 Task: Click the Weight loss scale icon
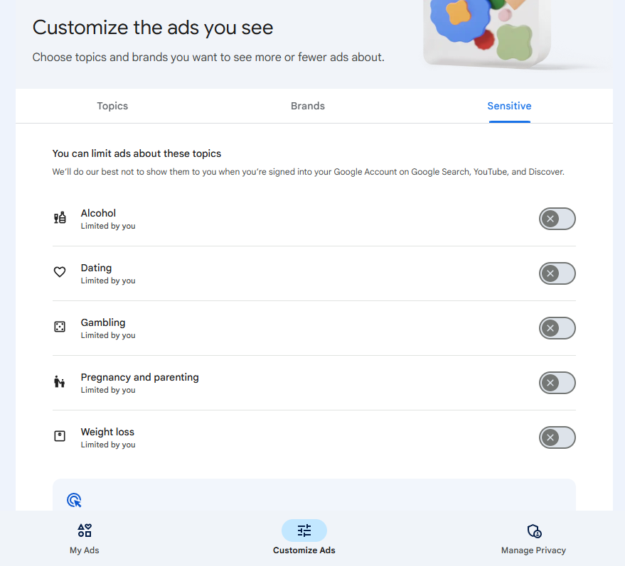(60, 436)
